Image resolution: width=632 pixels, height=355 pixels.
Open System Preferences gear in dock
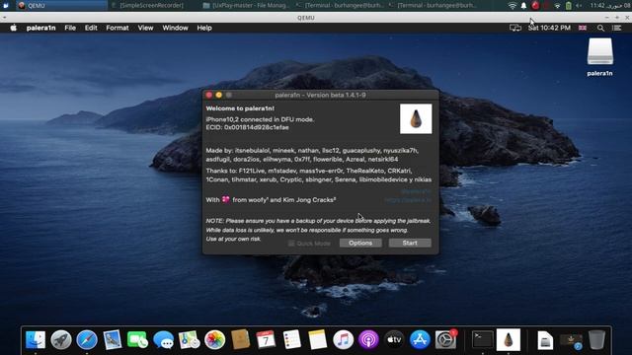(x=445, y=339)
